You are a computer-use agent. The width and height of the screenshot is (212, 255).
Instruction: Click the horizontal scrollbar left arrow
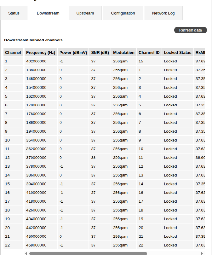pyautogui.click(x=26, y=253)
